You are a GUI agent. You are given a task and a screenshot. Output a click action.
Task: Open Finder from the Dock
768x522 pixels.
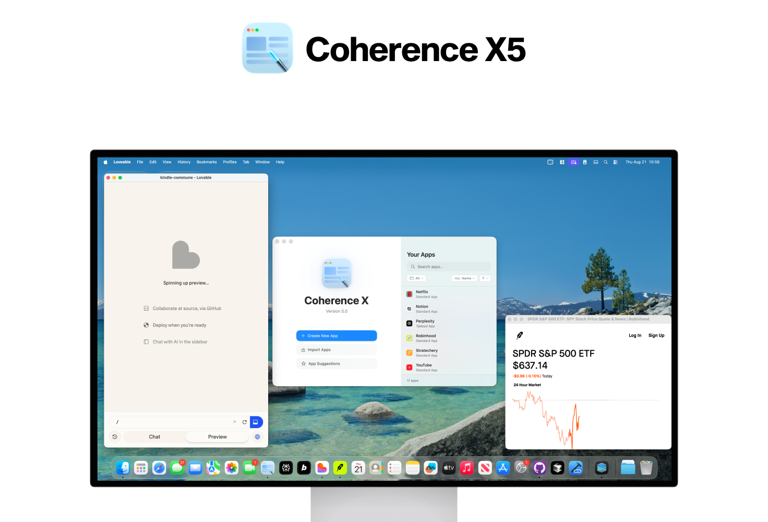pyautogui.click(x=123, y=468)
